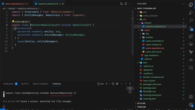Open the Accounts icon in activity bar
This screenshot has height=110, width=195.
pyautogui.click(x=191, y=97)
